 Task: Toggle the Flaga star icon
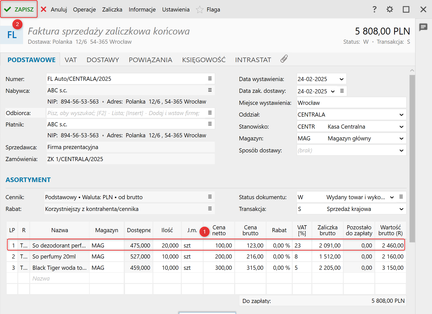(200, 10)
